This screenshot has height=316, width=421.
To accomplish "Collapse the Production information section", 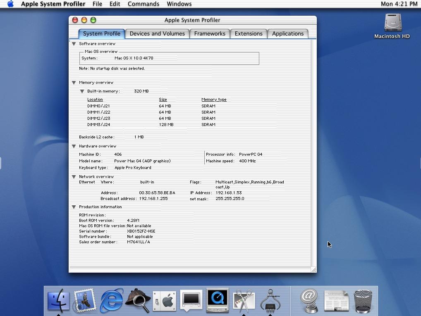I will click(x=74, y=207).
